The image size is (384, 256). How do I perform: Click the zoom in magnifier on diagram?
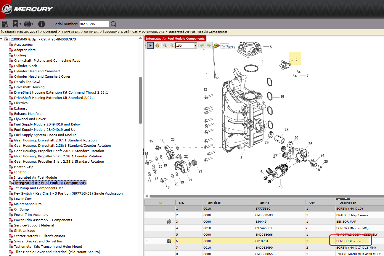pyautogui.click(x=165, y=45)
